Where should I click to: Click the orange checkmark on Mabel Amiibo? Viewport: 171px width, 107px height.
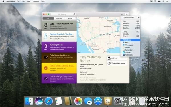[46, 68]
